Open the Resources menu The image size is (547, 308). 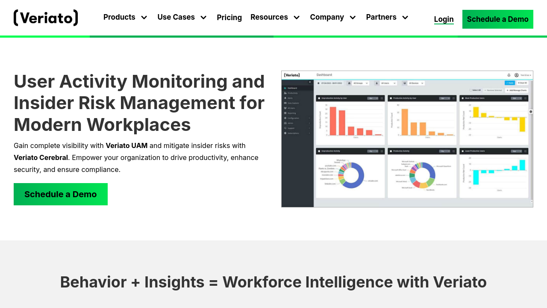(269, 17)
